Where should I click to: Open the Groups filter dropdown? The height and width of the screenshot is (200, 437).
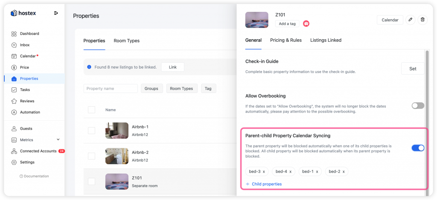click(x=152, y=89)
